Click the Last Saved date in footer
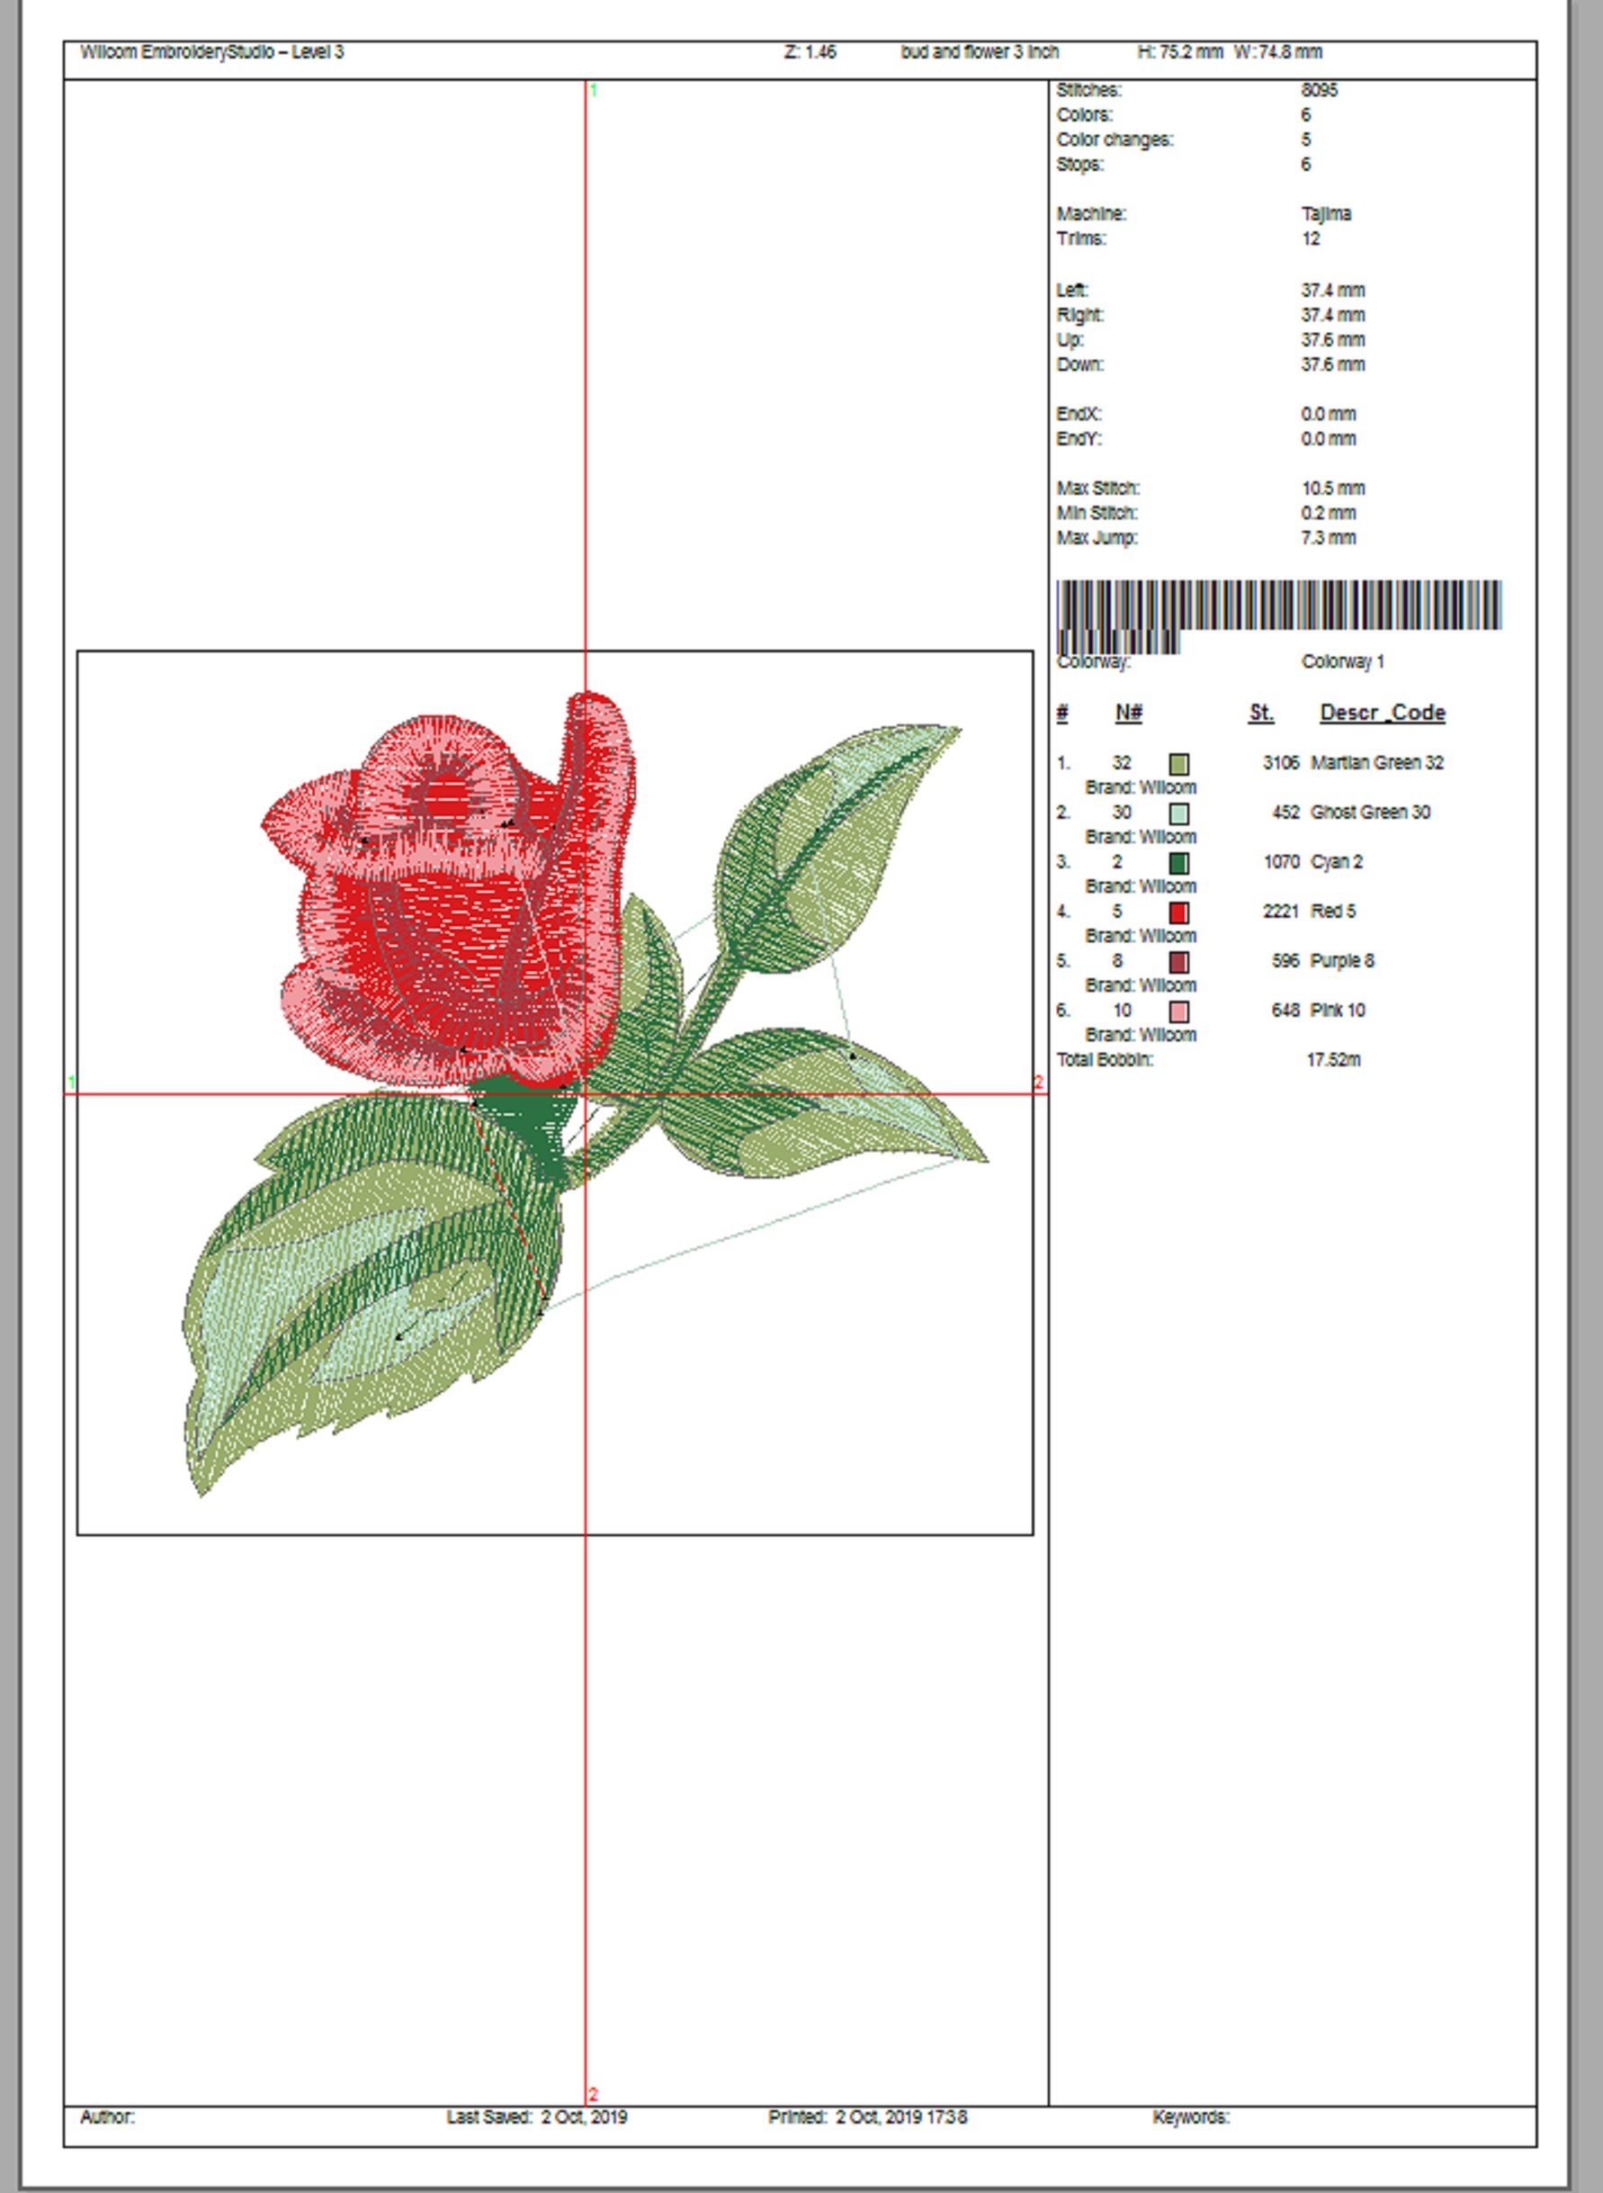The image size is (1603, 2193). tap(537, 2117)
